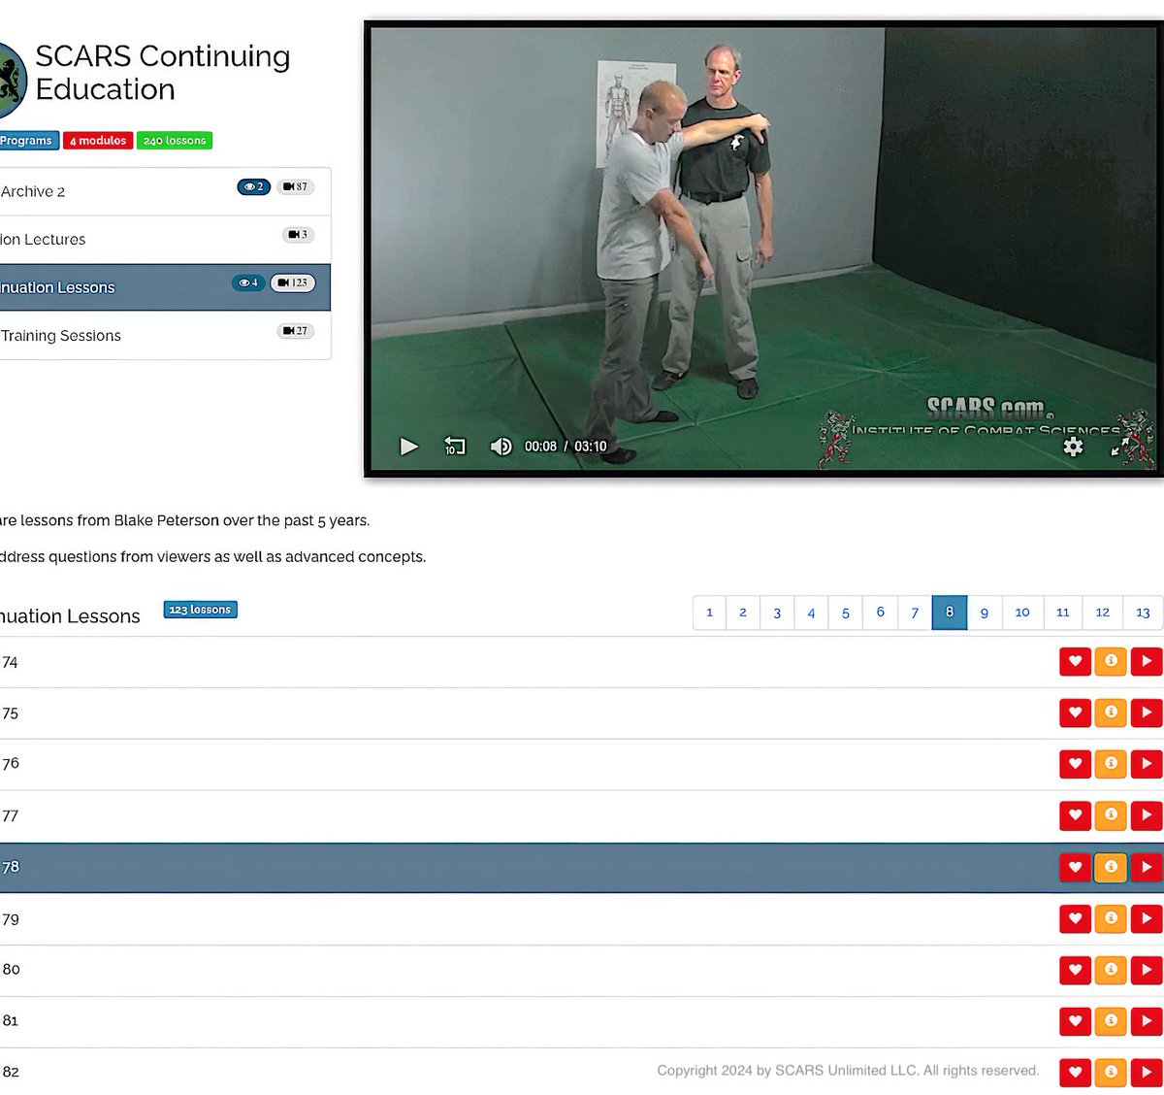Click Archive 2 views badge showing 2
Viewport: 1164px width, 1095px height.
point(254,186)
